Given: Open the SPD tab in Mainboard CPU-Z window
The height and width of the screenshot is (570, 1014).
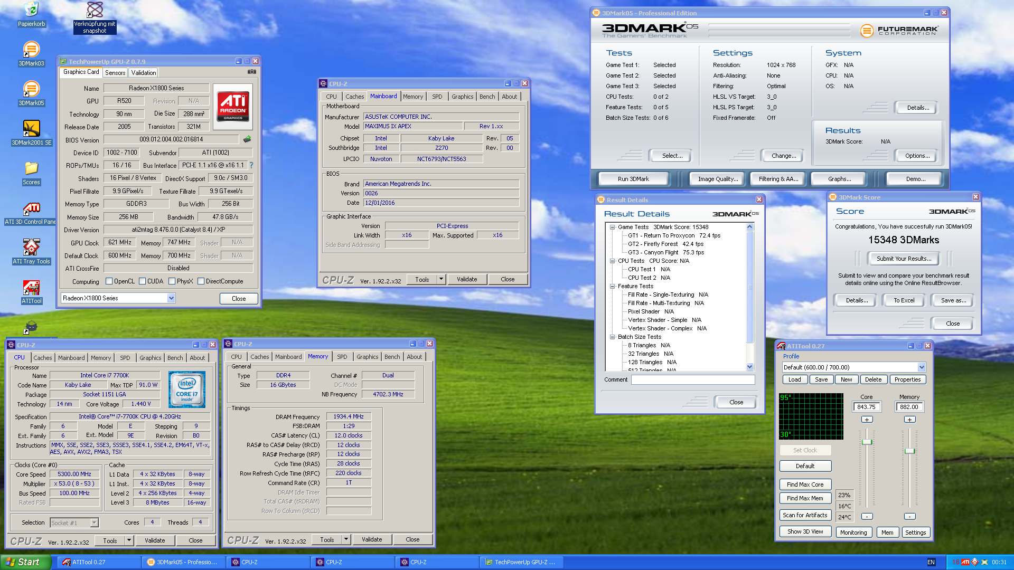Looking at the screenshot, I should [x=437, y=97].
